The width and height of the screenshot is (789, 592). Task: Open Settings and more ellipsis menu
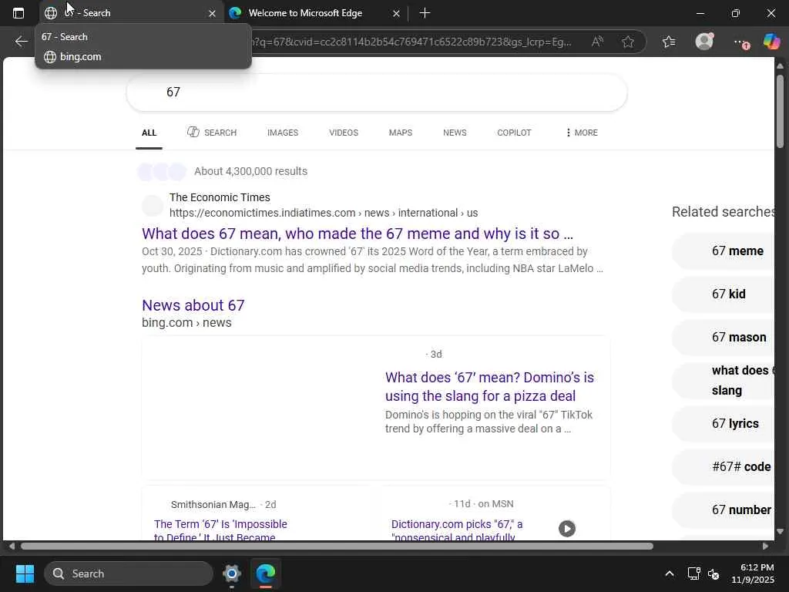coord(740,42)
